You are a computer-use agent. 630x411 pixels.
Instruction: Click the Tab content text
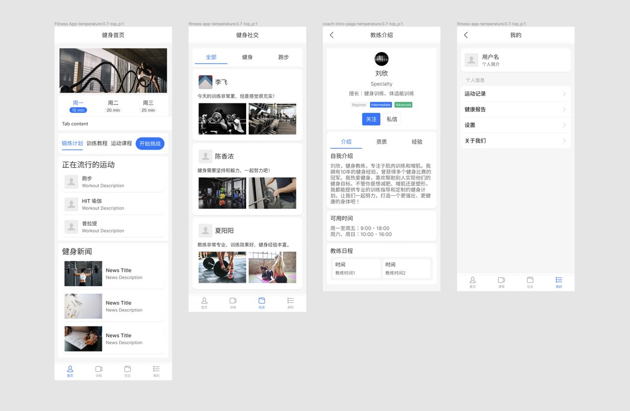[x=75, y=124]
